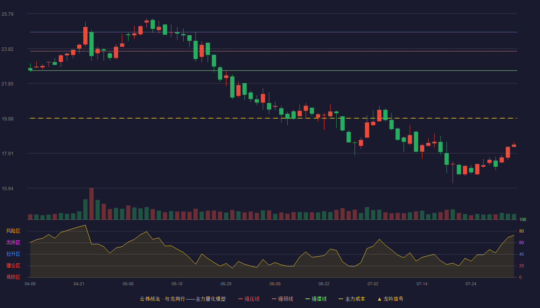This screenshot has height=308, width=540.
Task: Click the 04-09 date label
Action: point(30,284)
